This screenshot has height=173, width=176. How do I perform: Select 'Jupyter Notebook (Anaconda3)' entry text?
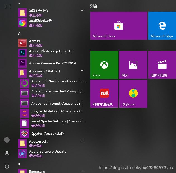pos(56,111)
